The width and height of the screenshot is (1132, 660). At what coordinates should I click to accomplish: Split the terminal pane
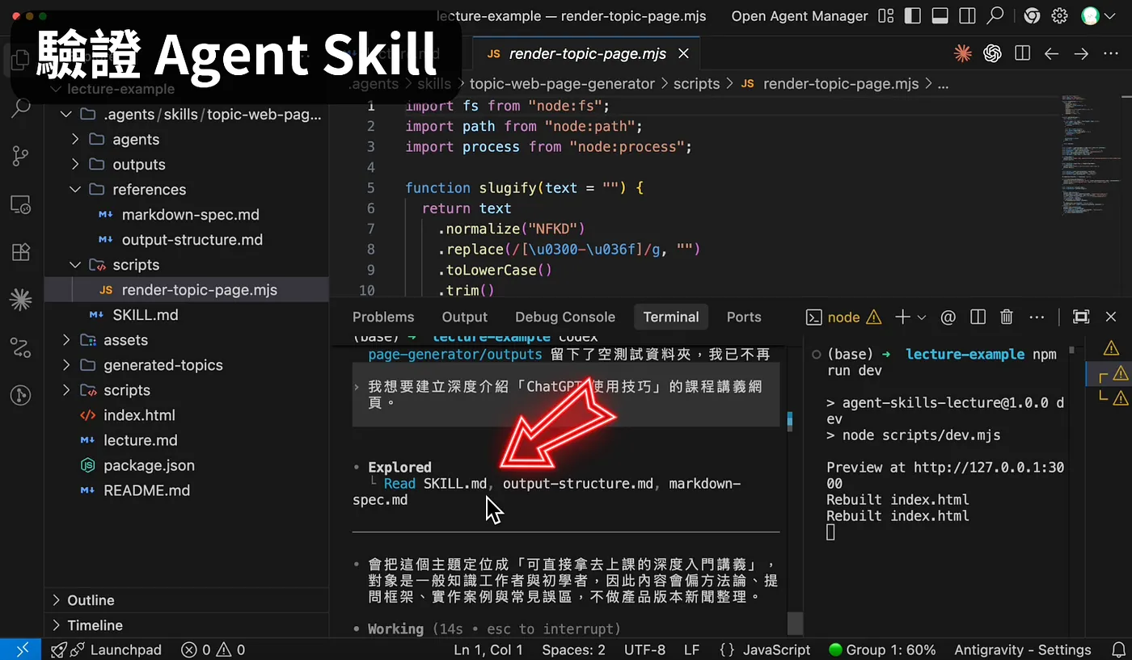click(x=978, y=317)
